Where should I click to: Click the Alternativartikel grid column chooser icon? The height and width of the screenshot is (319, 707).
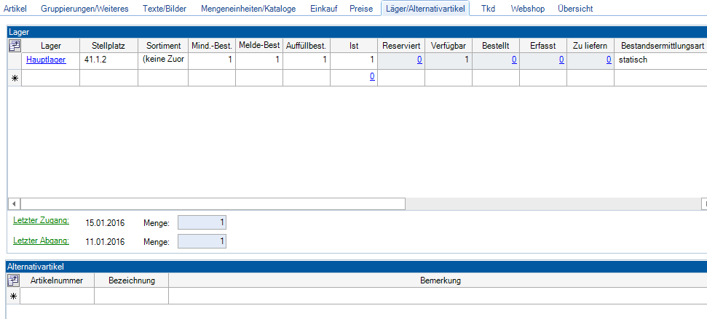15,280
